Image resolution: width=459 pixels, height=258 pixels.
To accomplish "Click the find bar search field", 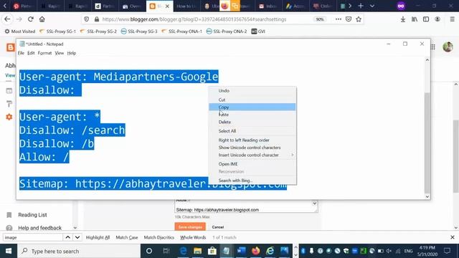I will [33, 237].
